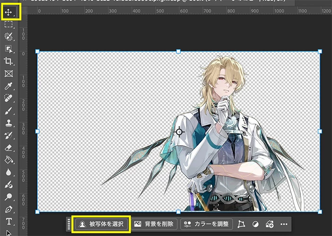Click the 1000 mark on the horizontal ruler
Screen dimensions: 332x236
coord(279,11)
